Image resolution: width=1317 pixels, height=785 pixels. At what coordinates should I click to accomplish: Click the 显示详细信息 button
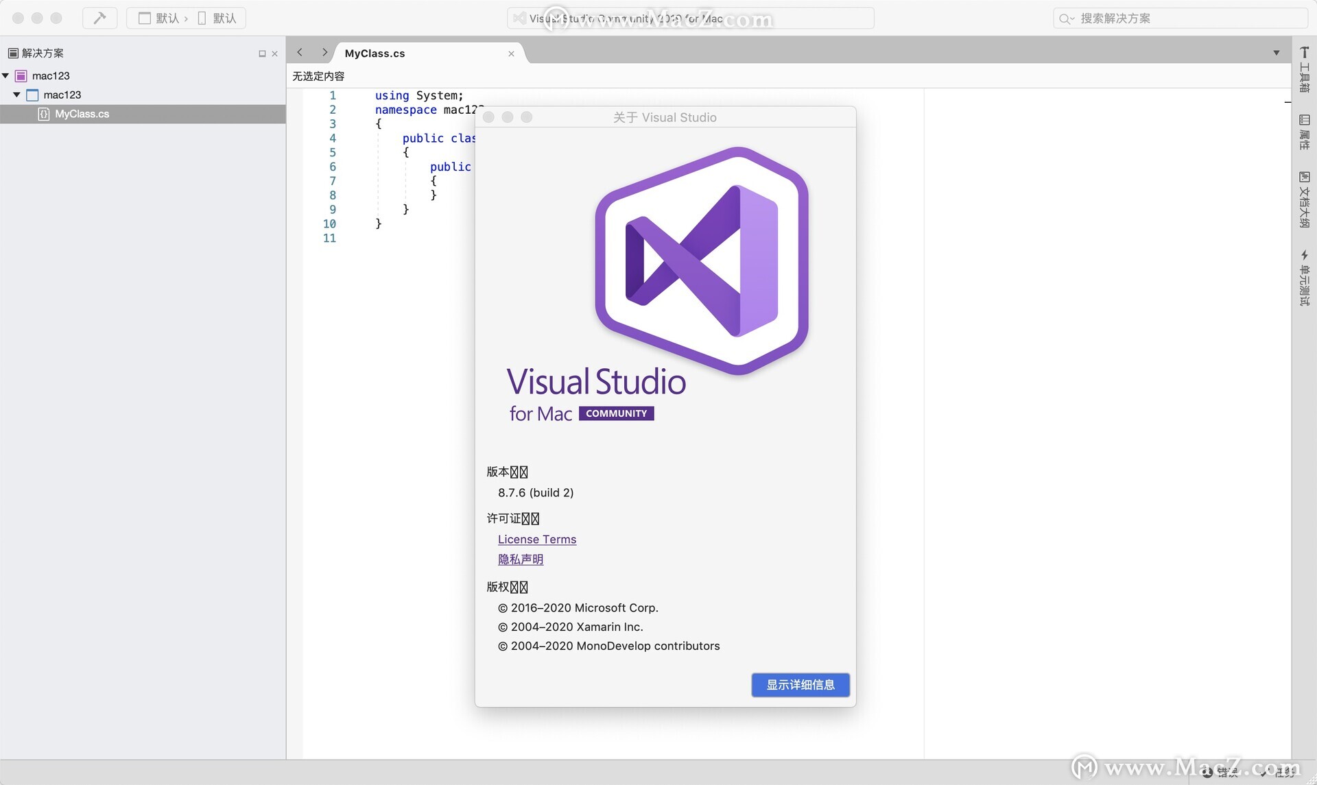pyautogui.click(x=800, y=685)
